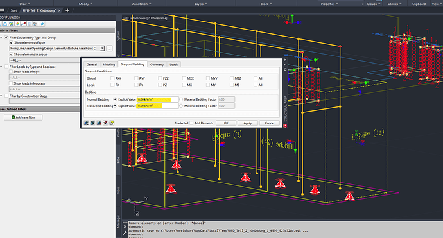Open element type dropdown Point;Line;Area

point(102,48)
